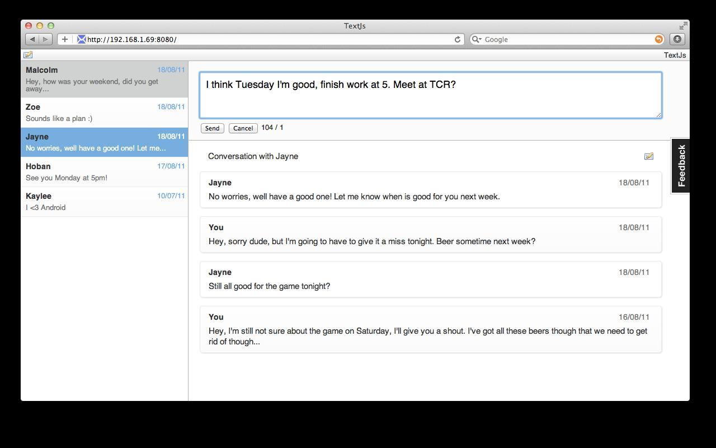
Task: Click the download icon at the toolbar's right end
Action: click(677, 39)
